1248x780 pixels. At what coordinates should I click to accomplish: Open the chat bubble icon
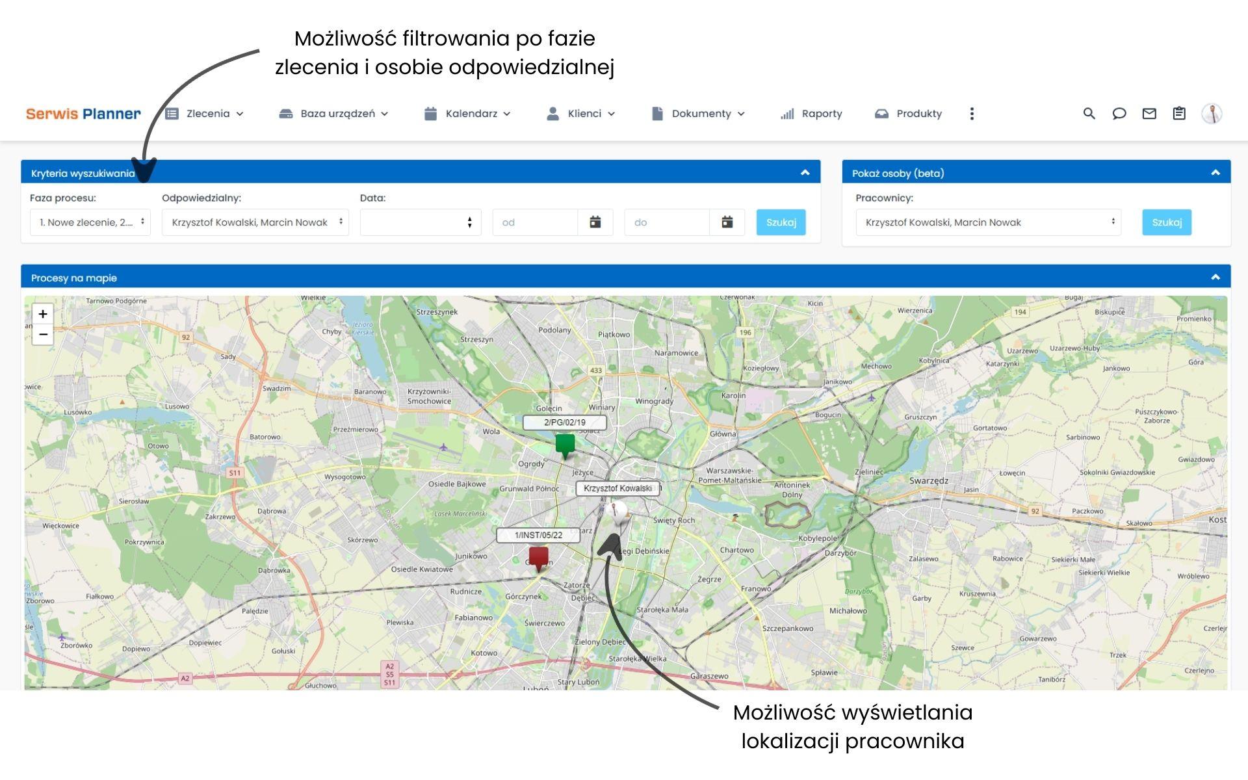pyautogui.click(x=1119, y=114)
